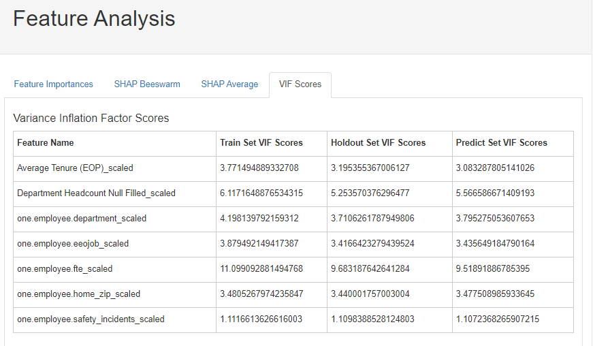Click the one.employee.eeojob_scaled feature name
The height and width of the screenshot is (346, 593).
(73, 244)
